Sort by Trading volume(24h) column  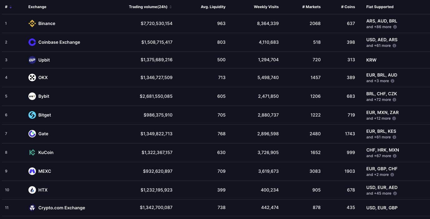[171, 7]
